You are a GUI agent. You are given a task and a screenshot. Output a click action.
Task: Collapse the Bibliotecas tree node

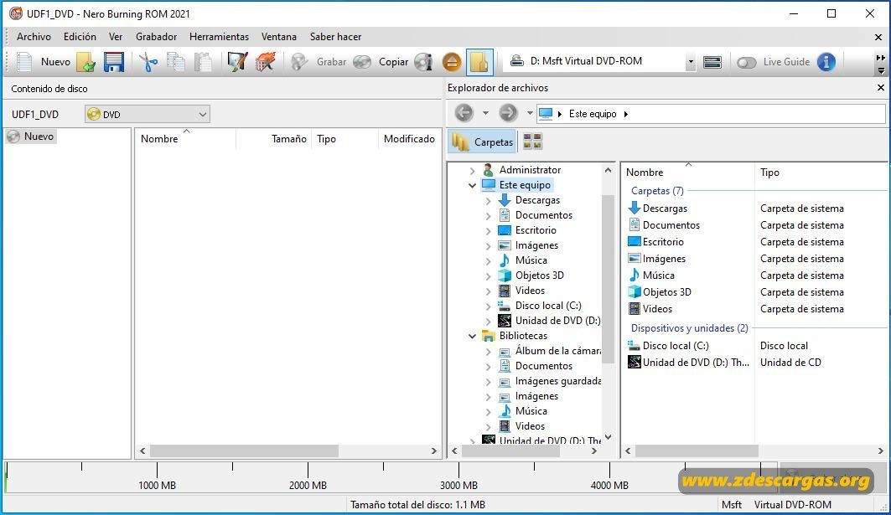472,336
